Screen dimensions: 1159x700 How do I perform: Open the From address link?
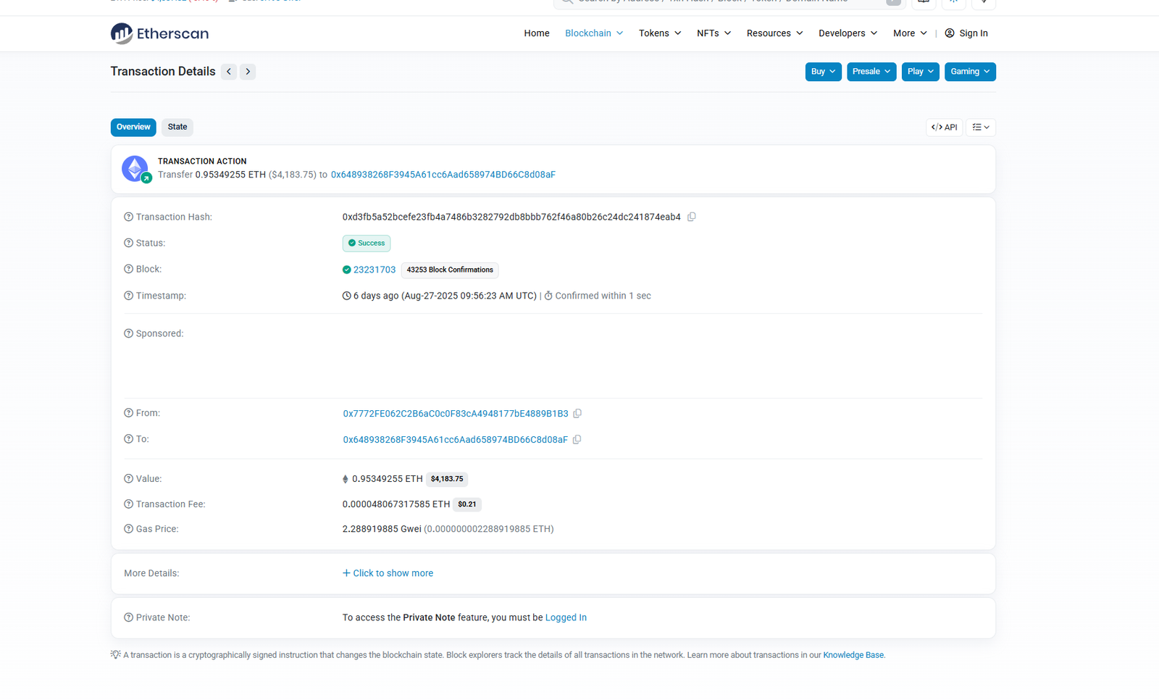coord(456,414)
